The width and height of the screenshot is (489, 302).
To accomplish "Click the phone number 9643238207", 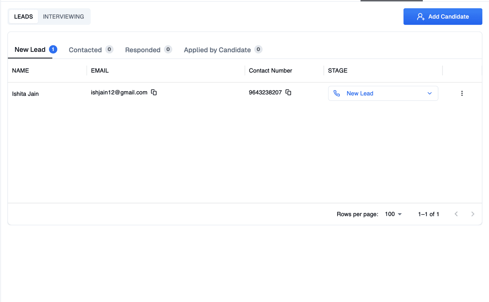I will 265,92.
